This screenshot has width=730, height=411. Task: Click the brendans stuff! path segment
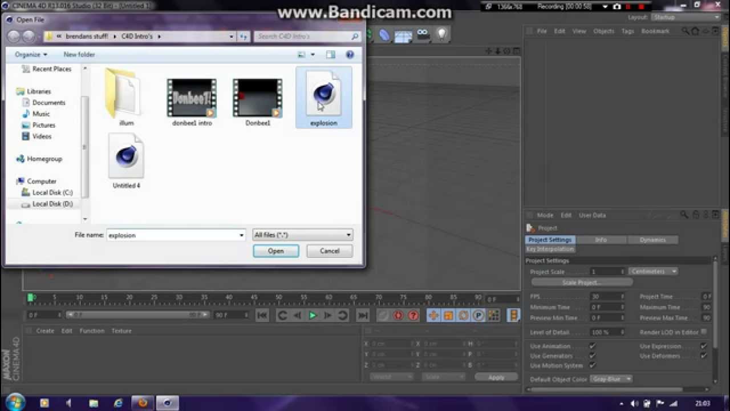[x=86, y=36]
